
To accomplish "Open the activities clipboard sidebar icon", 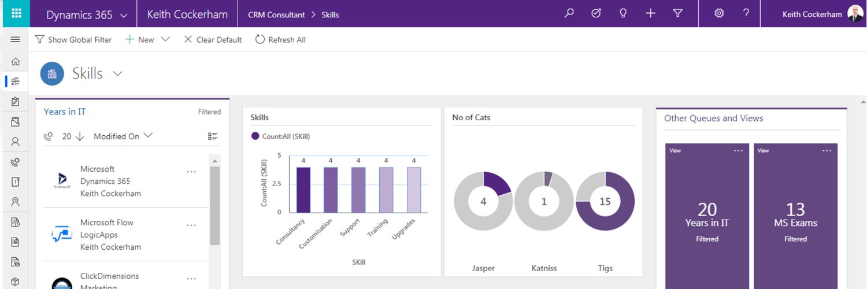I will 16,102.
